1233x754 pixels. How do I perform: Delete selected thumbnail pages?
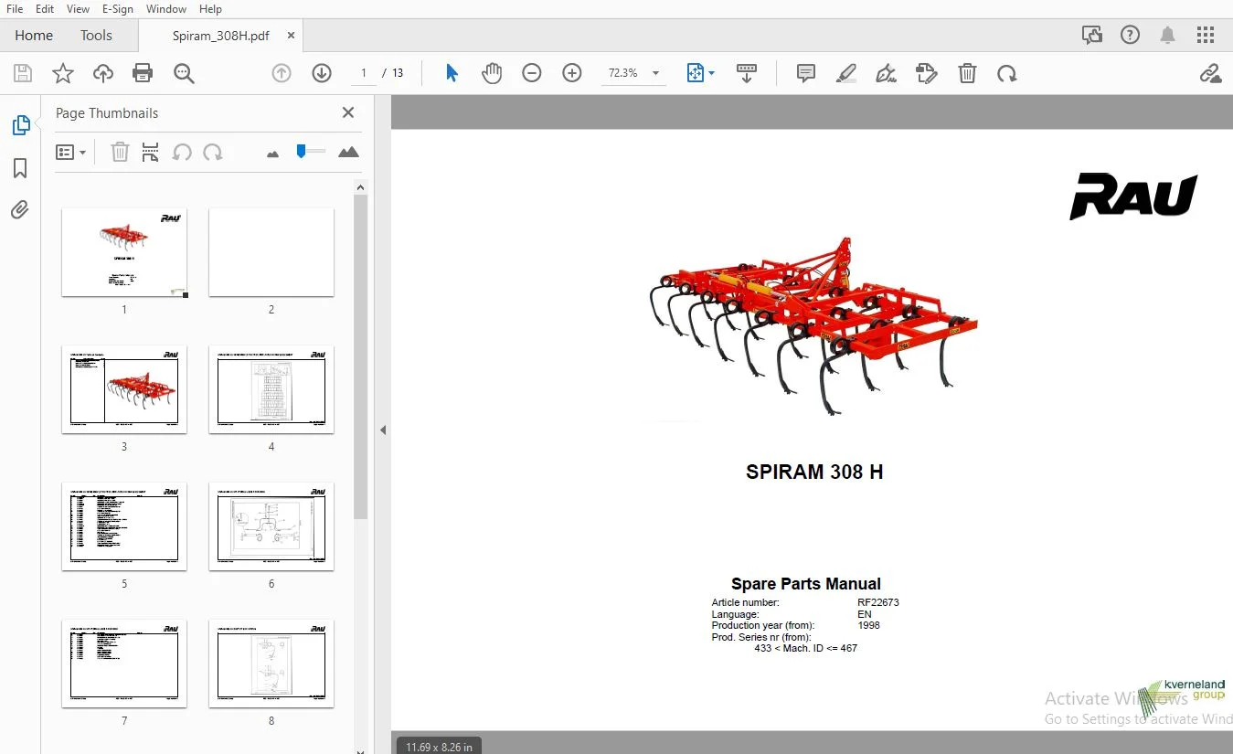coord(120,152)
